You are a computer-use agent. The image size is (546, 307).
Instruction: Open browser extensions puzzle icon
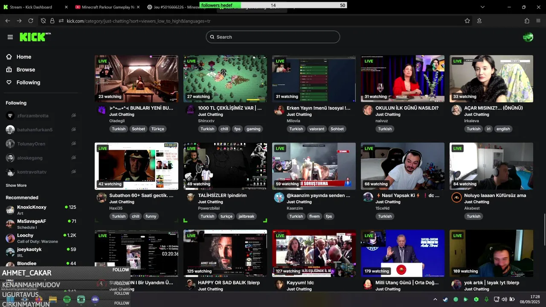point(527,21)
